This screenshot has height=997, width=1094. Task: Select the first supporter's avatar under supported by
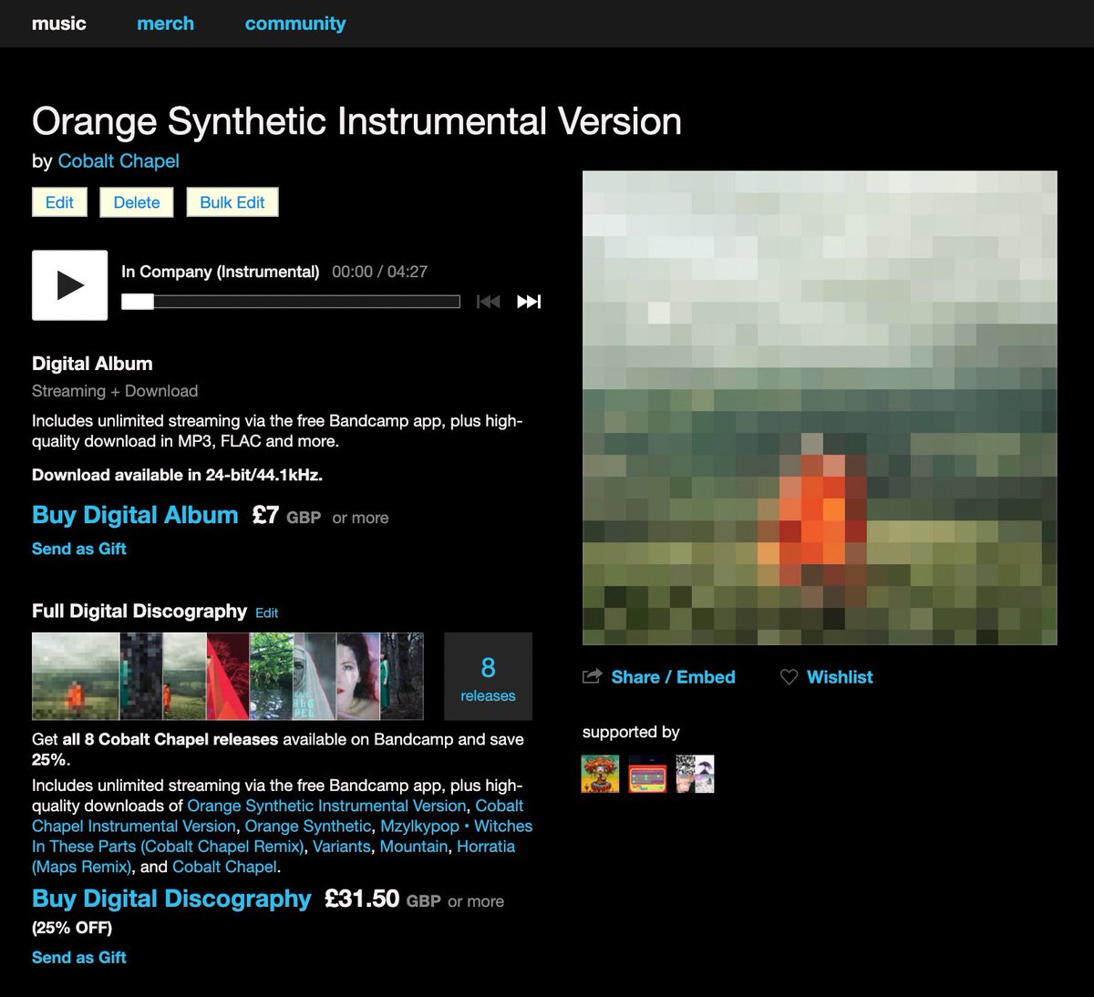click(x=599, y=774)
